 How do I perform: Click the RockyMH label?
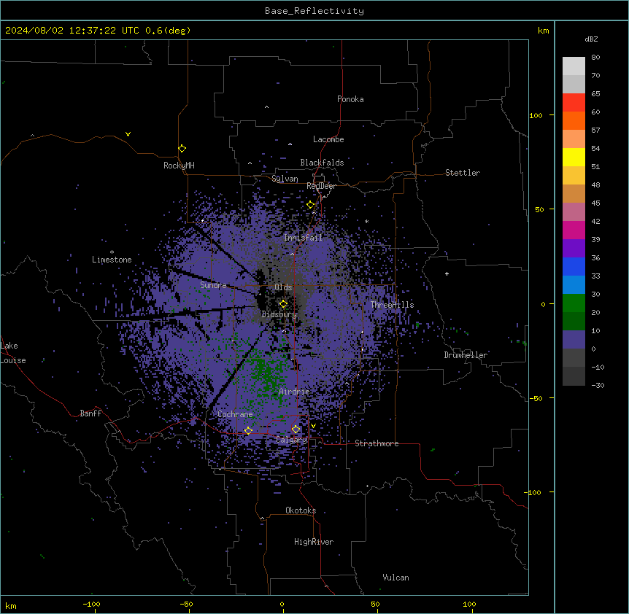179,166
